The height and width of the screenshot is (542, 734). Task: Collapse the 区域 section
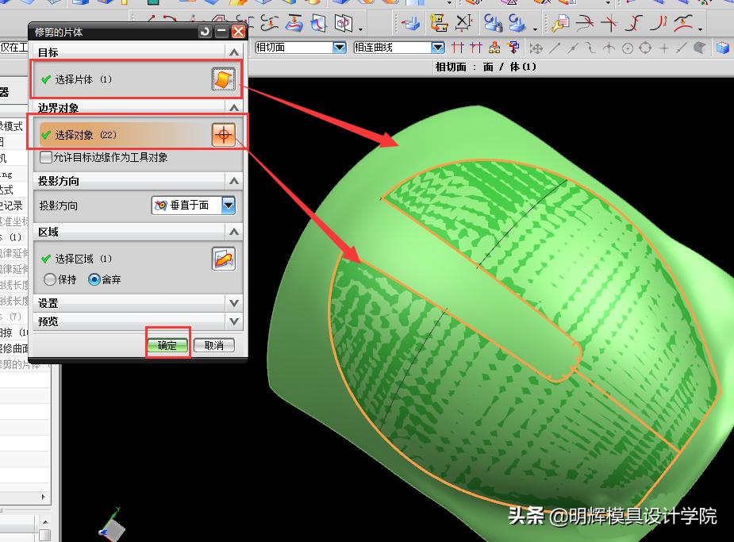point(234,232)
